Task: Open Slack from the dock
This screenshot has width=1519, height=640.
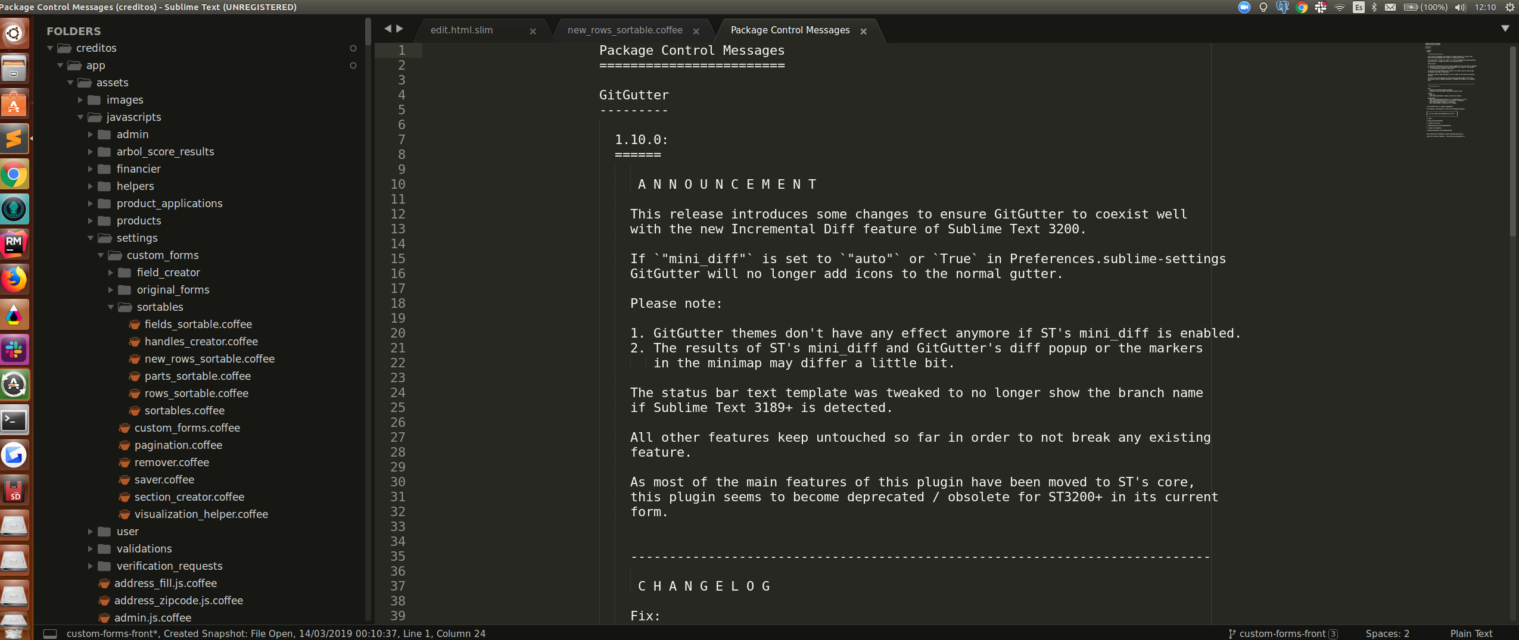Action: 14,349
